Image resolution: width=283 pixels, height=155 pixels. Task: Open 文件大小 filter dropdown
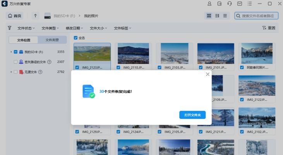pos(98,28)
